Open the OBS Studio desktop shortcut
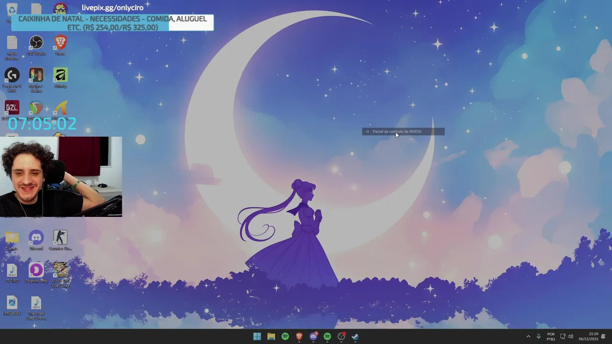 coord(36,45)
